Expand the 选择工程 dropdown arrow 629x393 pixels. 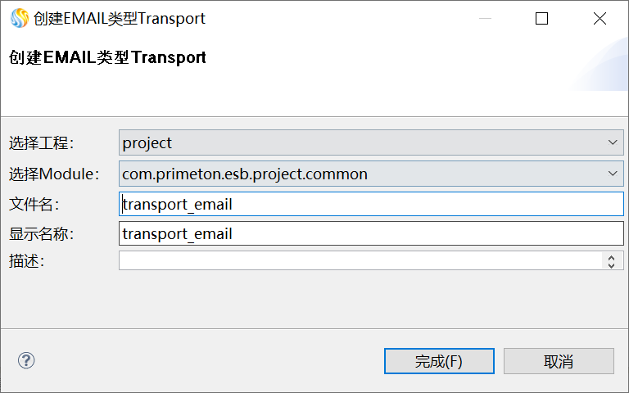pos(613,142)
